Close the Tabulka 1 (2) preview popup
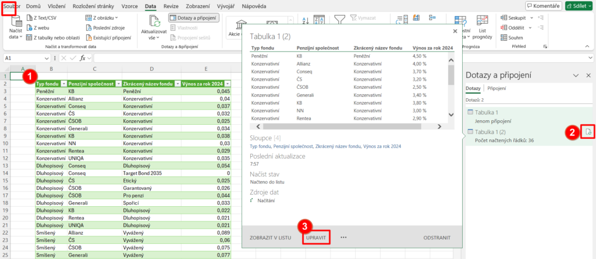This screenshot has width=596, height=259. click(x=455, y=32)
